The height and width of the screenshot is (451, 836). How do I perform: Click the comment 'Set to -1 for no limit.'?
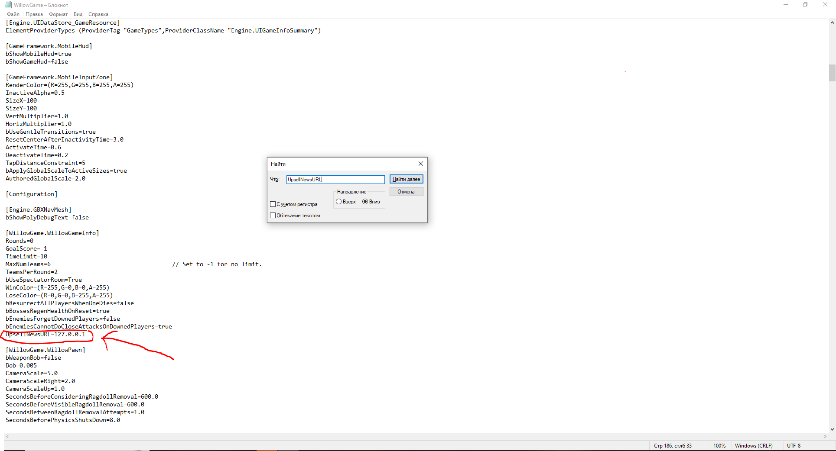(x=222, y=264)
